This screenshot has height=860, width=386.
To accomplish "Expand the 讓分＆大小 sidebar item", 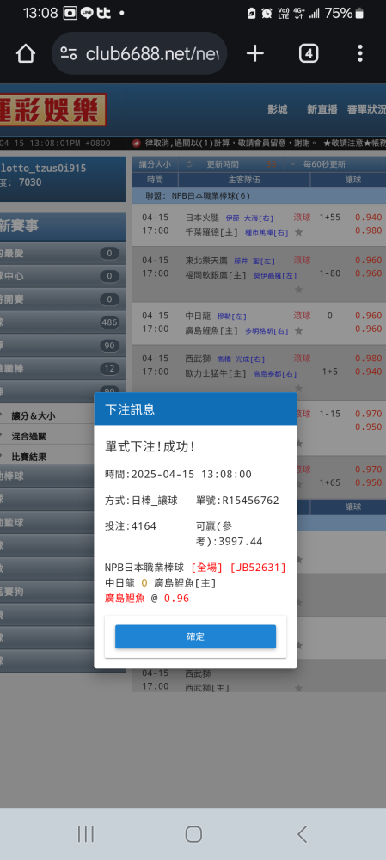I will click(35, 415).
